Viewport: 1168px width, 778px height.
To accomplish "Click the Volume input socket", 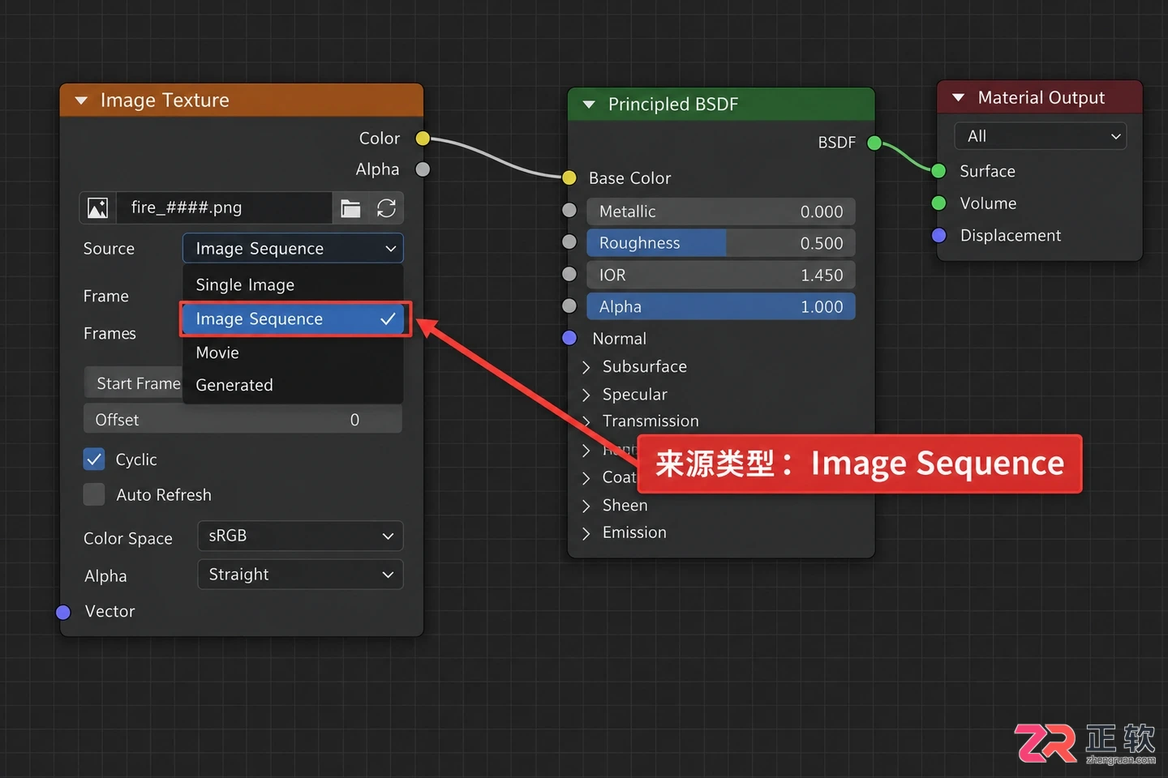I will [x=939, y=203].
